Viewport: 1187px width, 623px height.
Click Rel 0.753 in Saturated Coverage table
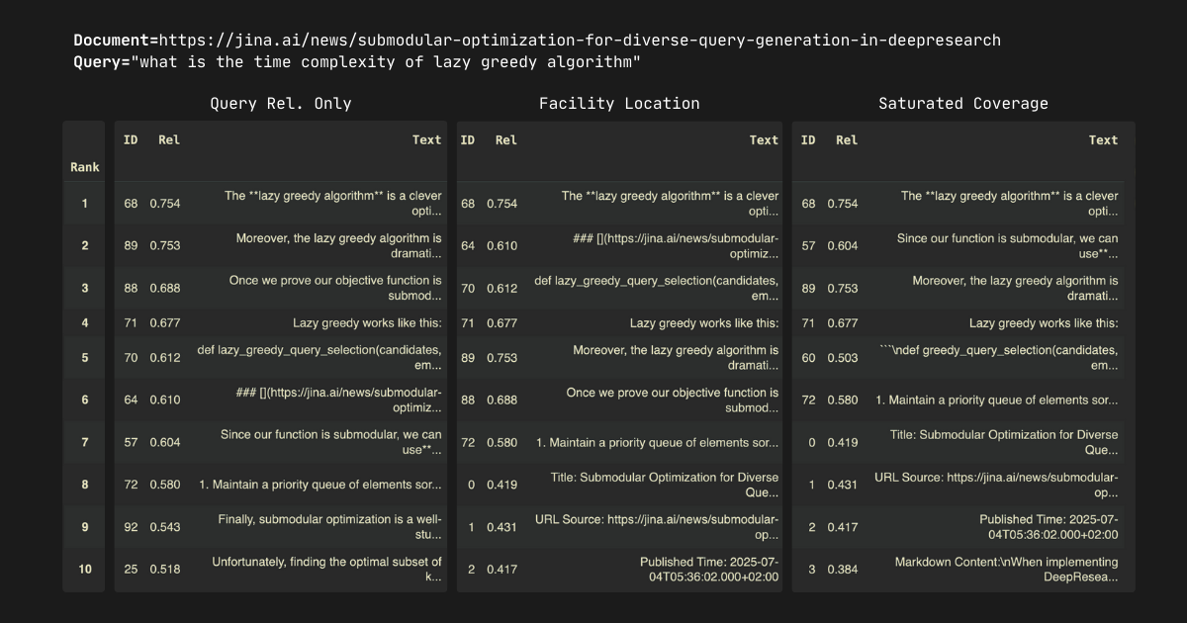click(843, 288)
